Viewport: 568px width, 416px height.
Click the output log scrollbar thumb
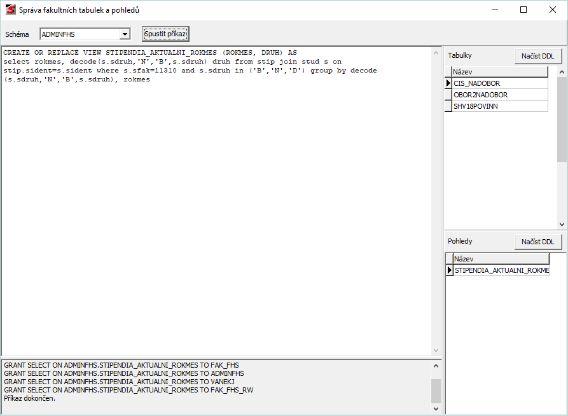pos(435,389)
